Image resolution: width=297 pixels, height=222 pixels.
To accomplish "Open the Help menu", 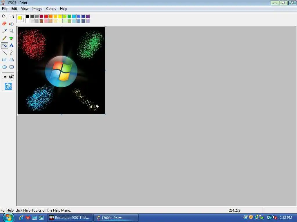I will (64, 9).
